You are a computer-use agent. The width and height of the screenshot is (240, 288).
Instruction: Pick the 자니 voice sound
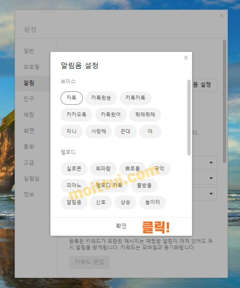click(71, 132)
